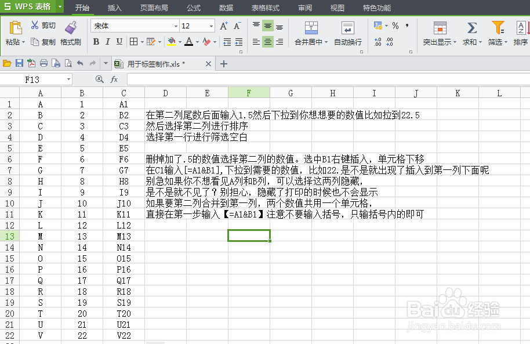
Task: Open the 合并居中 merge cells icon
Action: pyautogui.click(x=311, y=28)
